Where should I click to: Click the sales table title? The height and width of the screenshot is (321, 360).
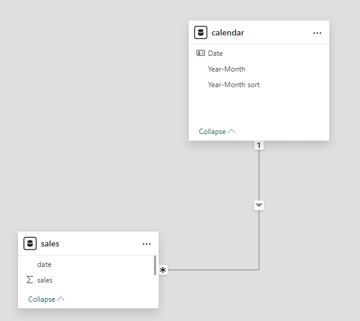[x=50, y=243]
